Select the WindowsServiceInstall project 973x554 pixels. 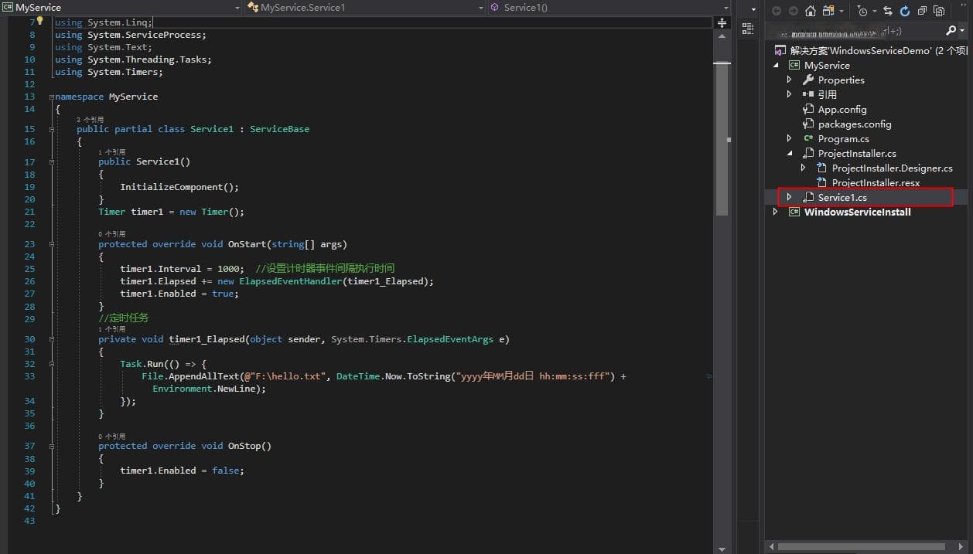pyautogui.click(x=857, y=212)
